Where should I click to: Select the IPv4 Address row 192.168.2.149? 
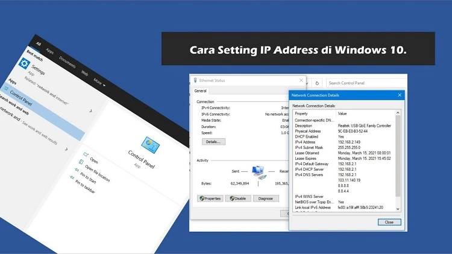click(x=344, y=142)
